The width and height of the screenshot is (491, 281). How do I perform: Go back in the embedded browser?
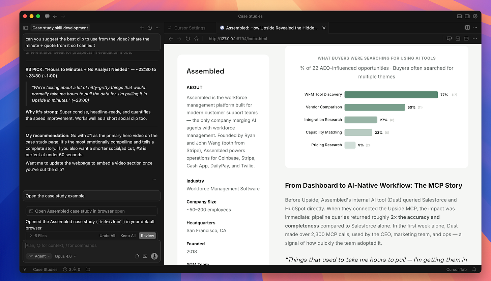(x=171, y=39)
